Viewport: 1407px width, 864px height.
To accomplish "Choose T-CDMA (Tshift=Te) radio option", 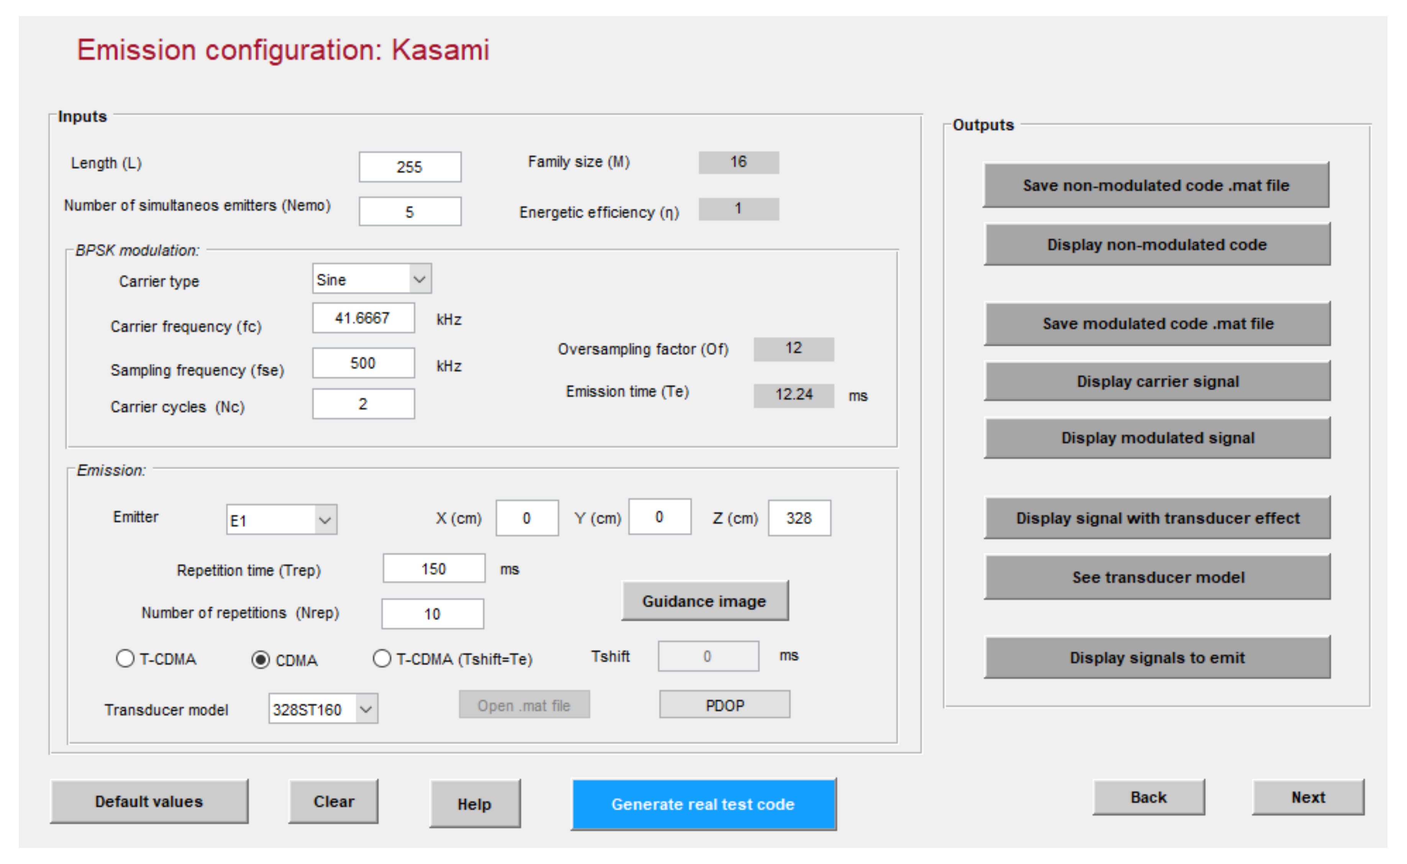I will 382,659.
